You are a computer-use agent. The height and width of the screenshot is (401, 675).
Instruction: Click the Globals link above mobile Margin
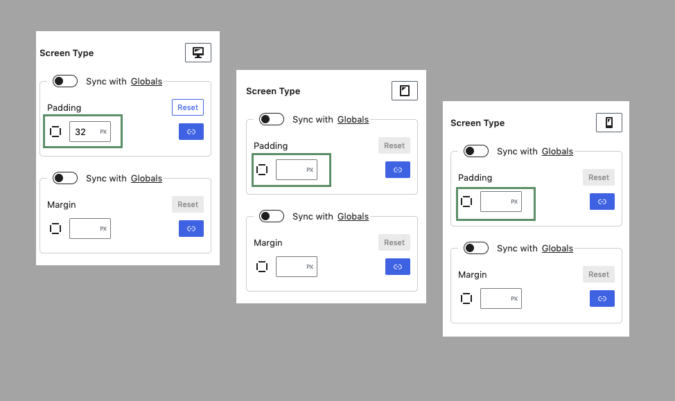(558, 248)
